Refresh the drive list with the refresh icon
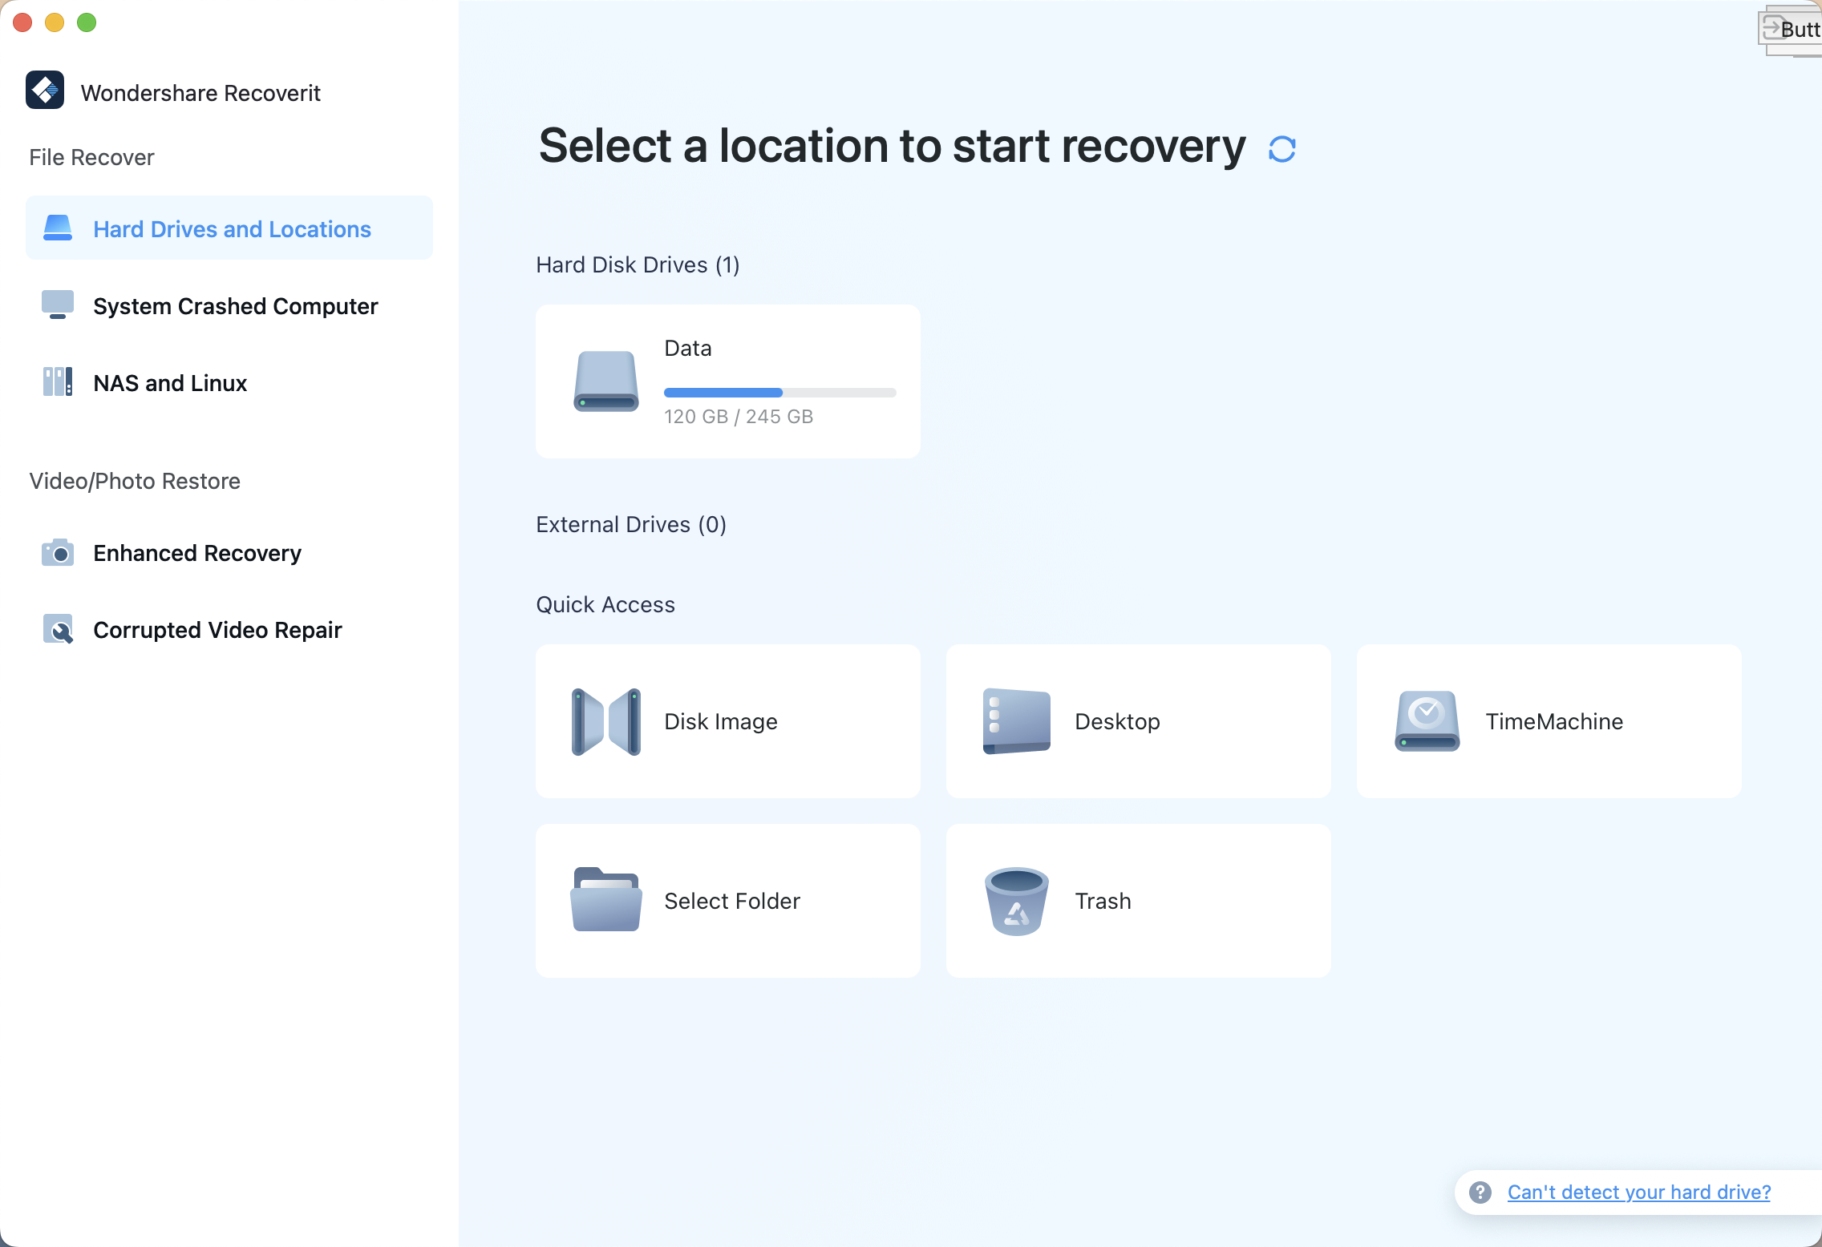This screenshot has width=1822, height=1247. point(1282,149)
